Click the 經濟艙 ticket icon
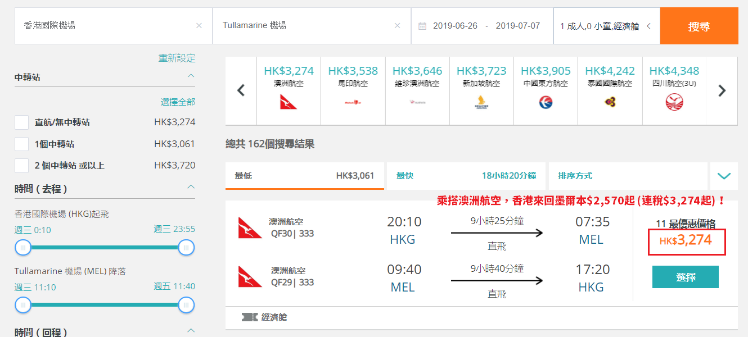 click(250, 317)
